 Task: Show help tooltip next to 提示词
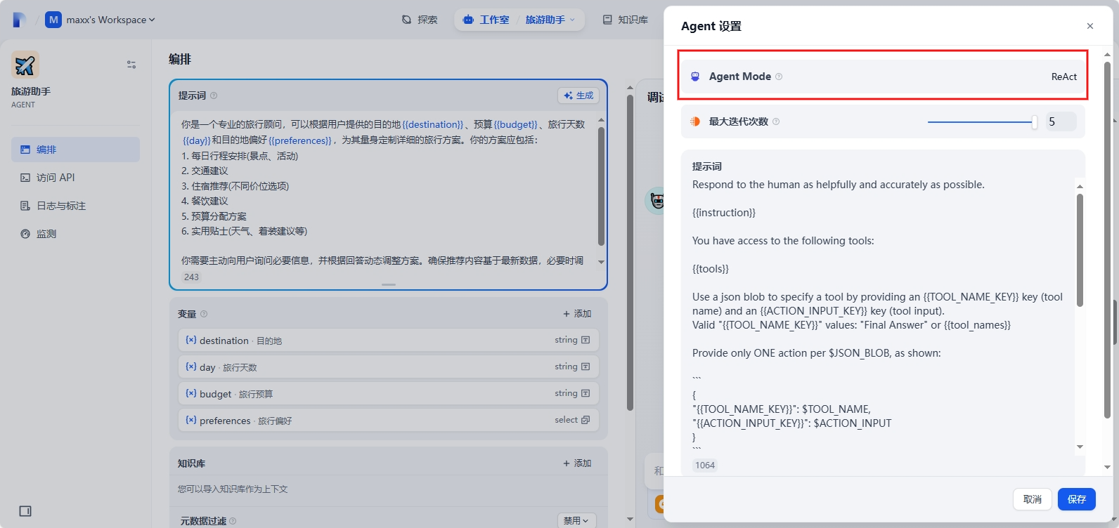click(x=214, y=96)
